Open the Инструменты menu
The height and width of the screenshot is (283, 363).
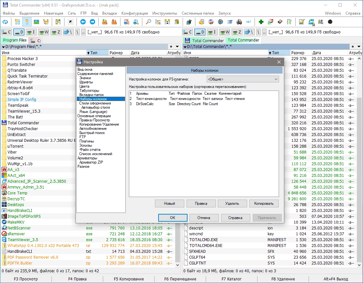pyautogui.click(x=165, y=13)
